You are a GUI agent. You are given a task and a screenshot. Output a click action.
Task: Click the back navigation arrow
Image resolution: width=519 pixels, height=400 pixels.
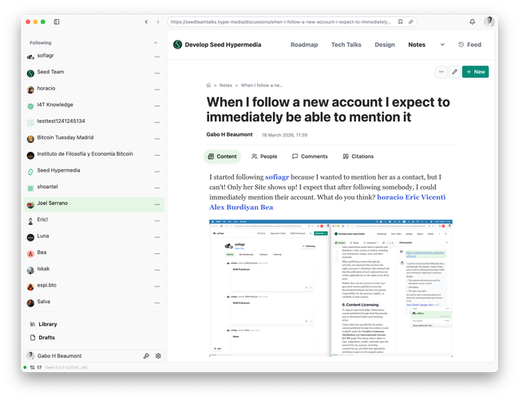pos(146,22)
